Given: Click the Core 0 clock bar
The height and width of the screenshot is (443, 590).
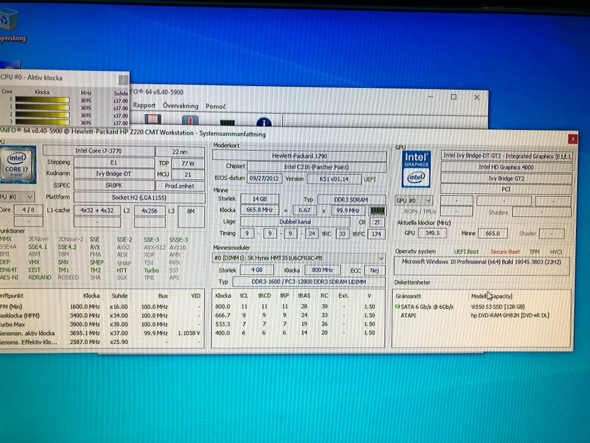Looking at the screenshot, I should pos(42,100).
